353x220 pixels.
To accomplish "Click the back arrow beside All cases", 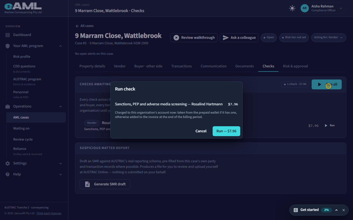I will coord(77,26).
